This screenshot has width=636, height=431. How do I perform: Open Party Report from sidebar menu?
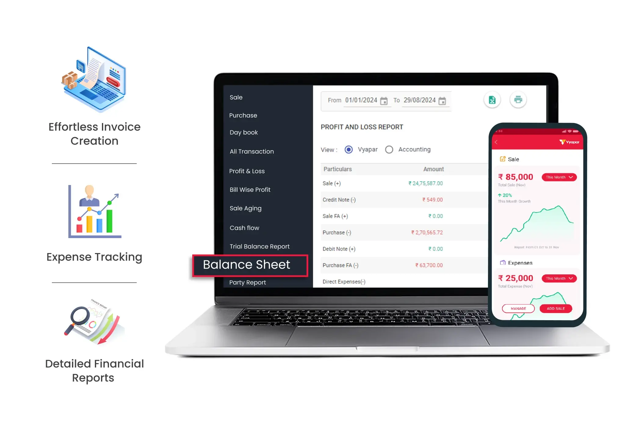248,282
